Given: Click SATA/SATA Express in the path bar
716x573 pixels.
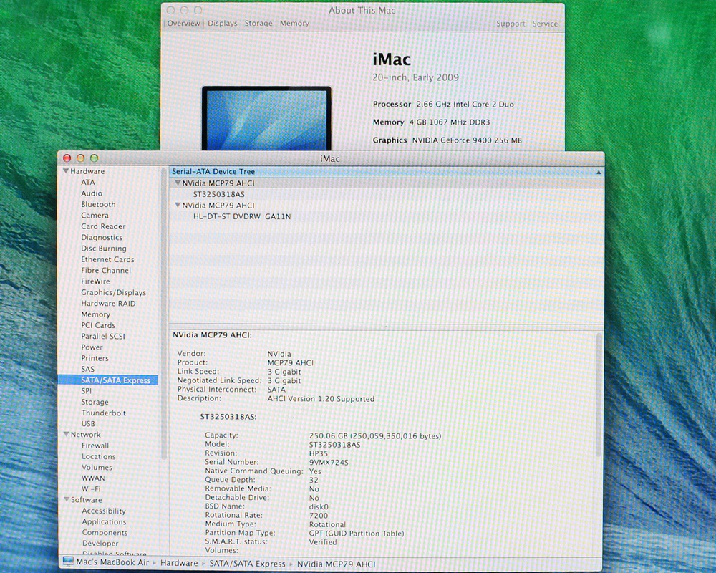Looking at the screenshot, I should click(x=247, y=564).
